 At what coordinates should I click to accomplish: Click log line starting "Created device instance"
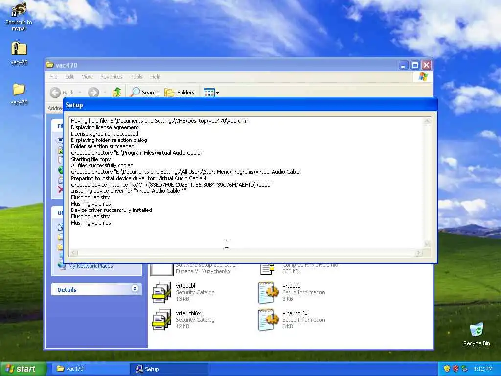[x=172, y=185]
